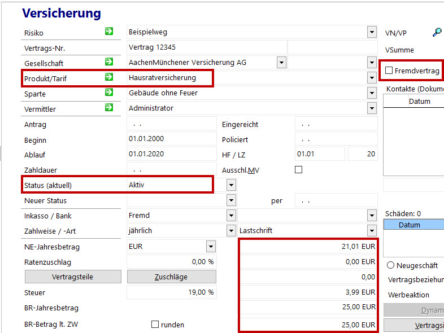The image size is (444, 333).
Task: Check the runden checkbox
Action: 155,325
